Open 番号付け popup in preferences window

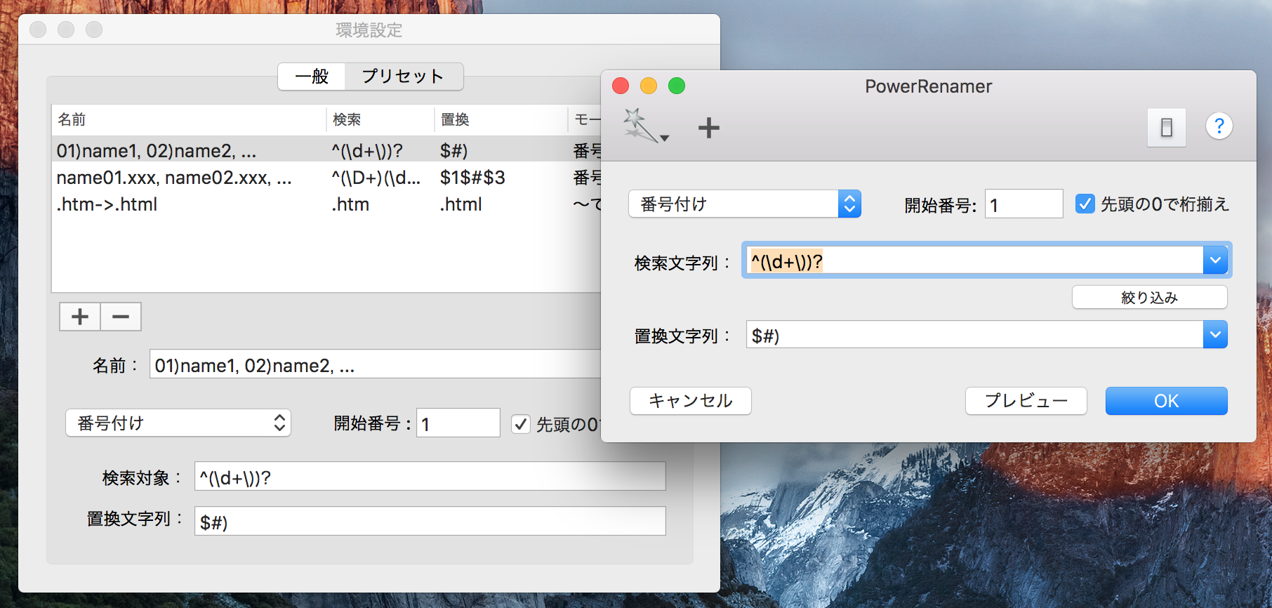[x=178, y=423]
